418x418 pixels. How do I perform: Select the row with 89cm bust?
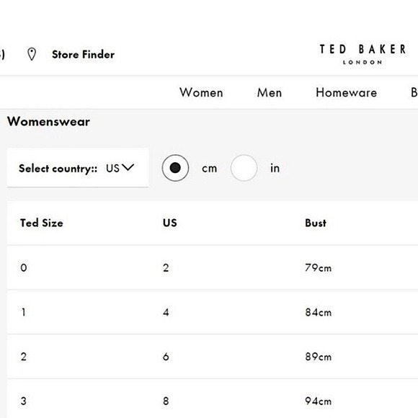(213, 357)
